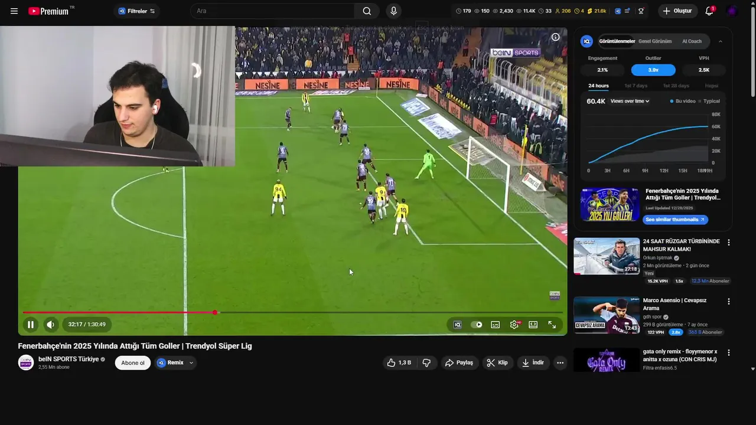Open the list icon next to IQ in top bar
This screenshot has width=756, height=425.
627,11
